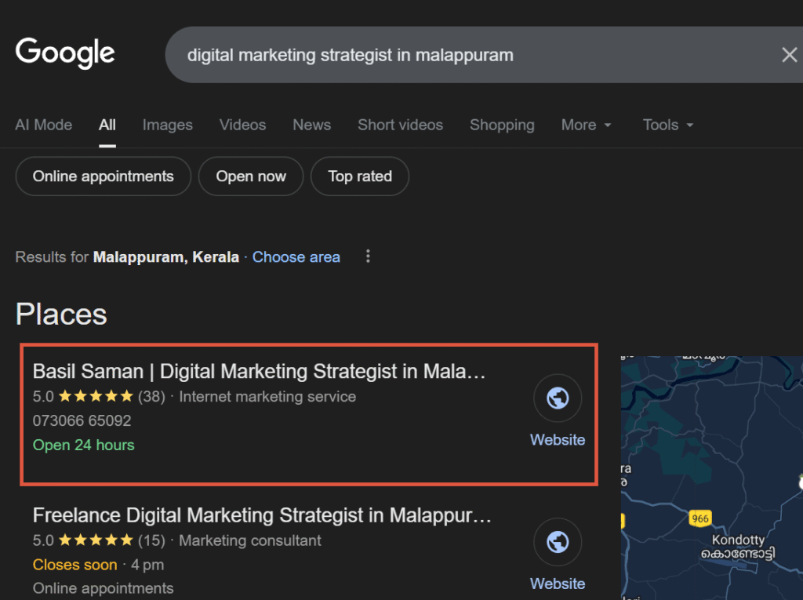Toggle the Top rated filter chip
803x600 pixels.
tap(360, 176)
